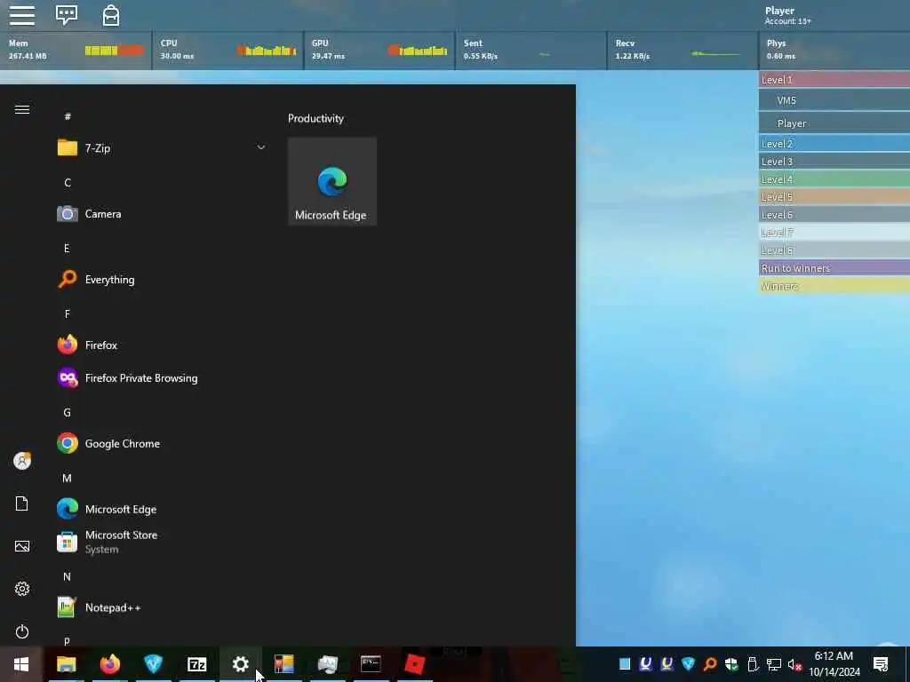Launch Everything search app

coord(163,280)
